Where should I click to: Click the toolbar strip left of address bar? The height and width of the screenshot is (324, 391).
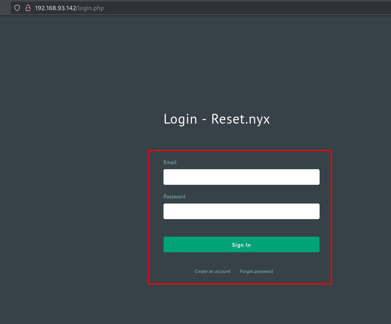[5, 8]
